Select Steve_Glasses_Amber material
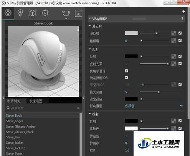 21,127
